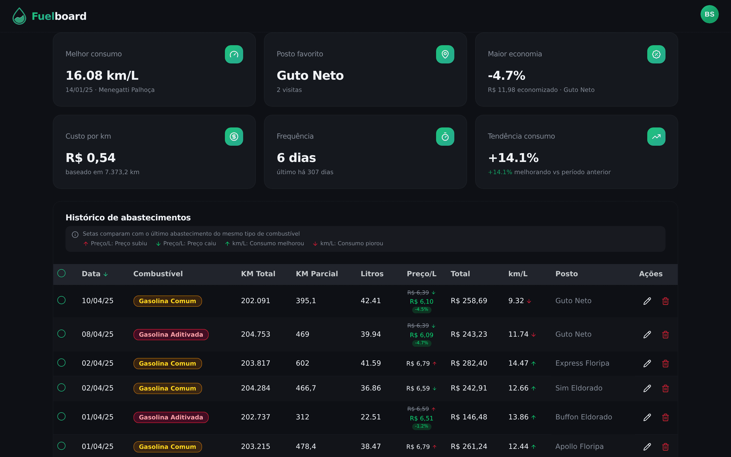Edit the Buffon Eldorado entry with pencil icon
The height and width of the screenshot is (457, 731).
coord(647,417)
